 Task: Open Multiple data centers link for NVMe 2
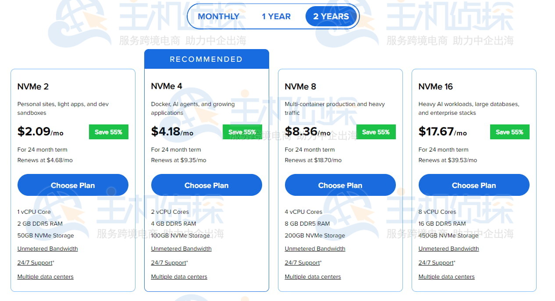45,276
